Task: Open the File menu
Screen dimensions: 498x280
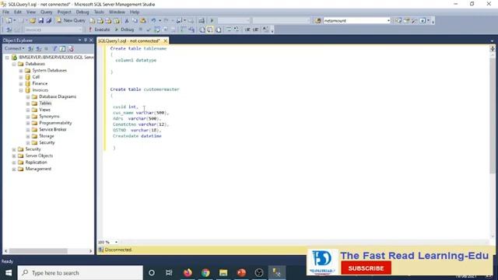Action: pyautogui.click(x=5, y=12)
